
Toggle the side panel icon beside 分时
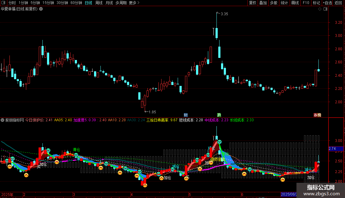pos(3,3)
